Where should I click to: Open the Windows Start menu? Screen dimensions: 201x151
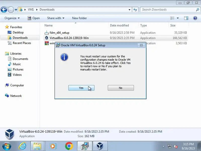(7, 146)
